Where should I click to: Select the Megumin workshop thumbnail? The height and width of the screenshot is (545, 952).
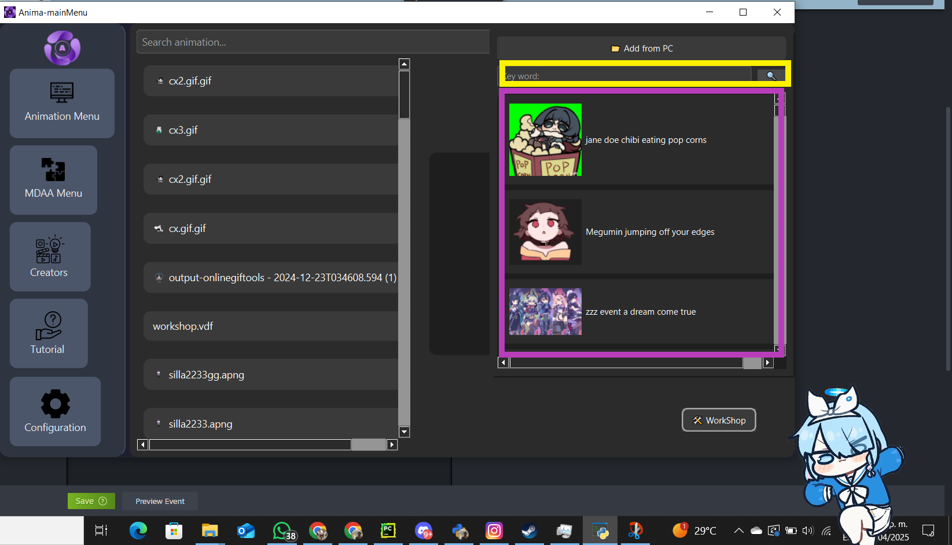coord(545,231)
